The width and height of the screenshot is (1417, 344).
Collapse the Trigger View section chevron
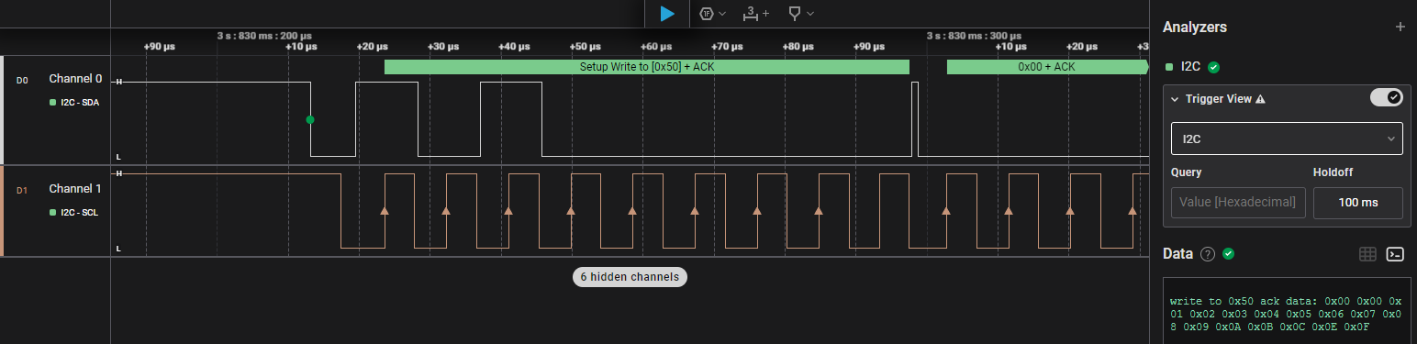1175,99
